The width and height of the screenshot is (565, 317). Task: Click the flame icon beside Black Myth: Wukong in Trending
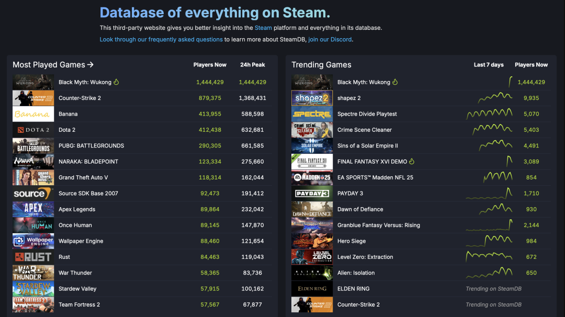(x=395, y=82)
